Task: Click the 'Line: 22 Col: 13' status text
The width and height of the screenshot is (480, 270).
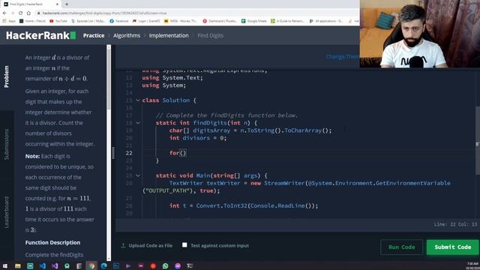Action: coord(455,224)
